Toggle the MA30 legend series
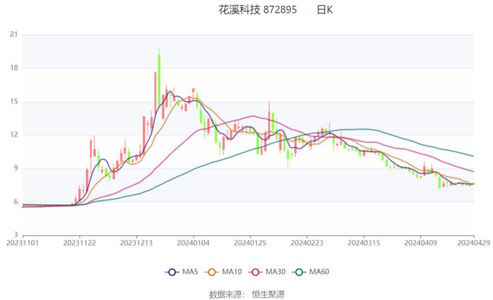Image resolution: width=493 pixels, height=300 pixels. 267,272
